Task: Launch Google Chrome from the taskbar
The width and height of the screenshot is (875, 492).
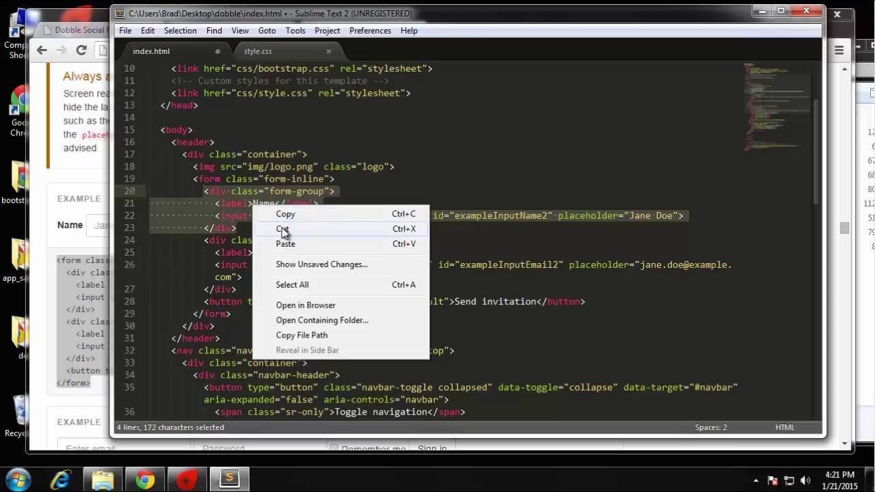Action: coord(145,479)
